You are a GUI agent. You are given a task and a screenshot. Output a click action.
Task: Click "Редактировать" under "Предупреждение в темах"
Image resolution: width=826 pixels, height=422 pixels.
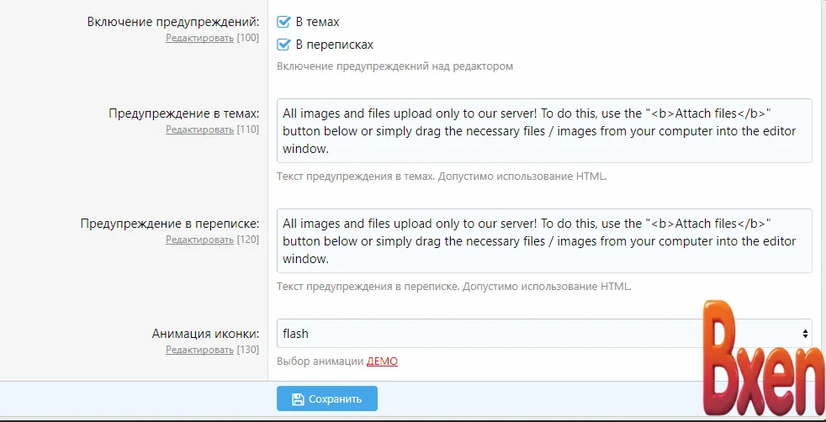click(x=199, y=129)
